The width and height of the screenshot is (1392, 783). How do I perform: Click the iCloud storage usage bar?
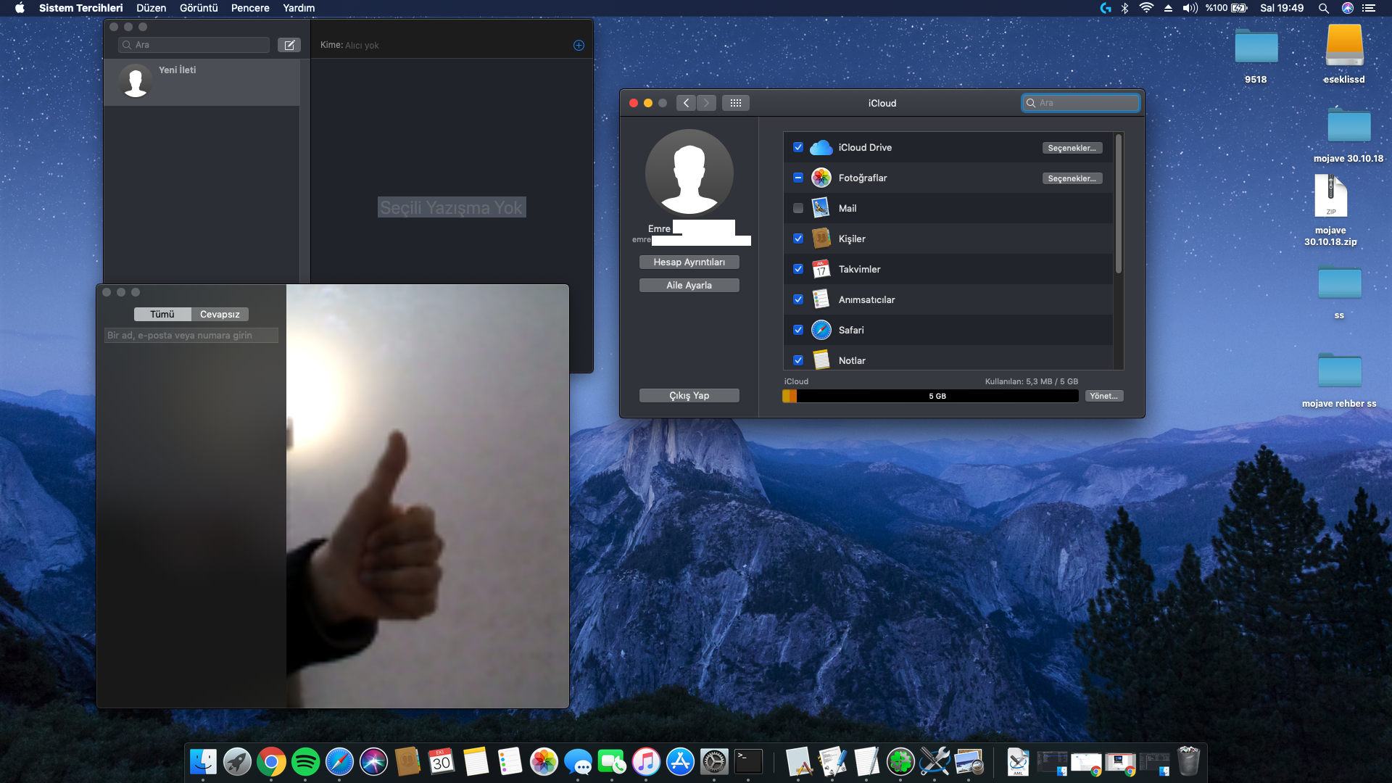(930, 396)
